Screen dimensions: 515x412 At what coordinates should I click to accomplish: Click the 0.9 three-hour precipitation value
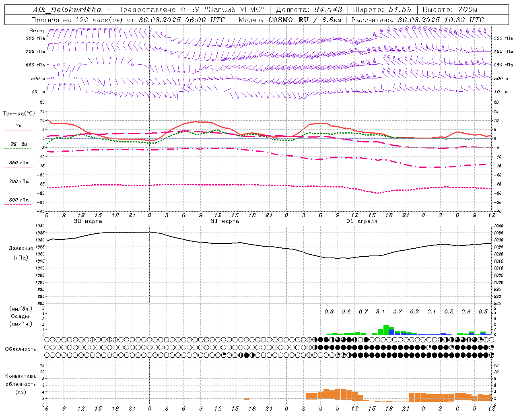coord(466,311)
